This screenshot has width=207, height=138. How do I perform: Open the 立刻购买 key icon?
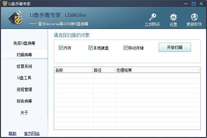tap(153, 17)
